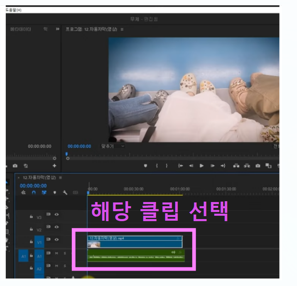Toggle A1 source patching button
297x286 pixels.
pyautogui.click(x=24, y=256)
